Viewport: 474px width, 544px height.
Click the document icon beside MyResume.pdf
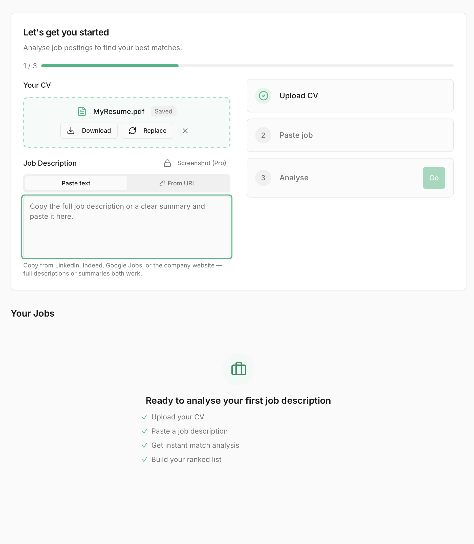pos(82,111)
